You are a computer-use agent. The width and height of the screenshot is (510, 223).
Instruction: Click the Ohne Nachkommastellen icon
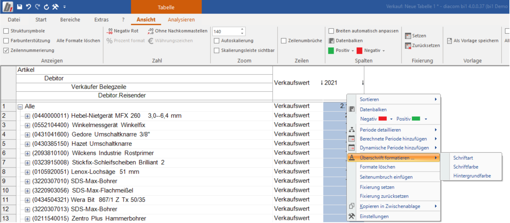tap(151, 31)
